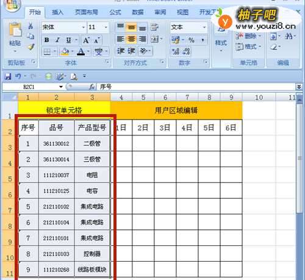Image resolution: width=305 pixels, height=280 pixels.
Task: Click the percent style icon
Action: click(192, 40)
